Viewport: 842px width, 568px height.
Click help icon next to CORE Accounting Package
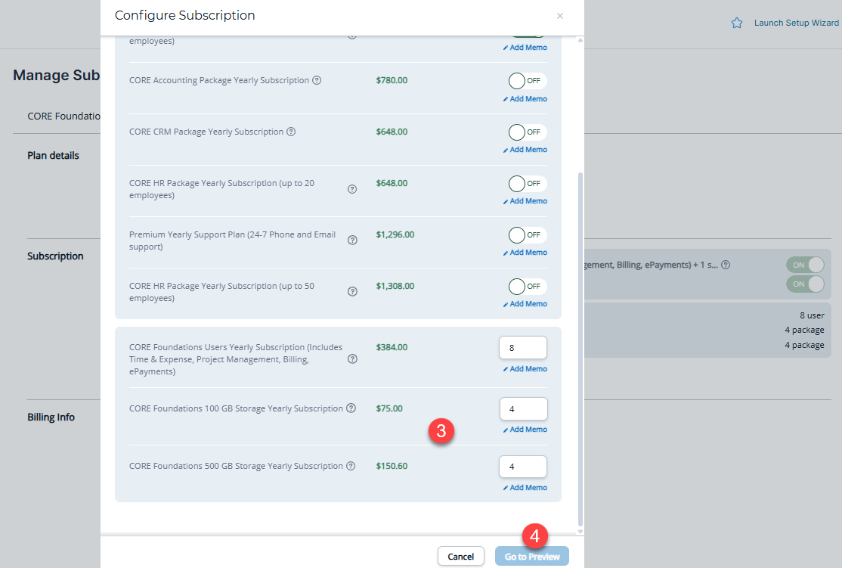tap(317, 80)
